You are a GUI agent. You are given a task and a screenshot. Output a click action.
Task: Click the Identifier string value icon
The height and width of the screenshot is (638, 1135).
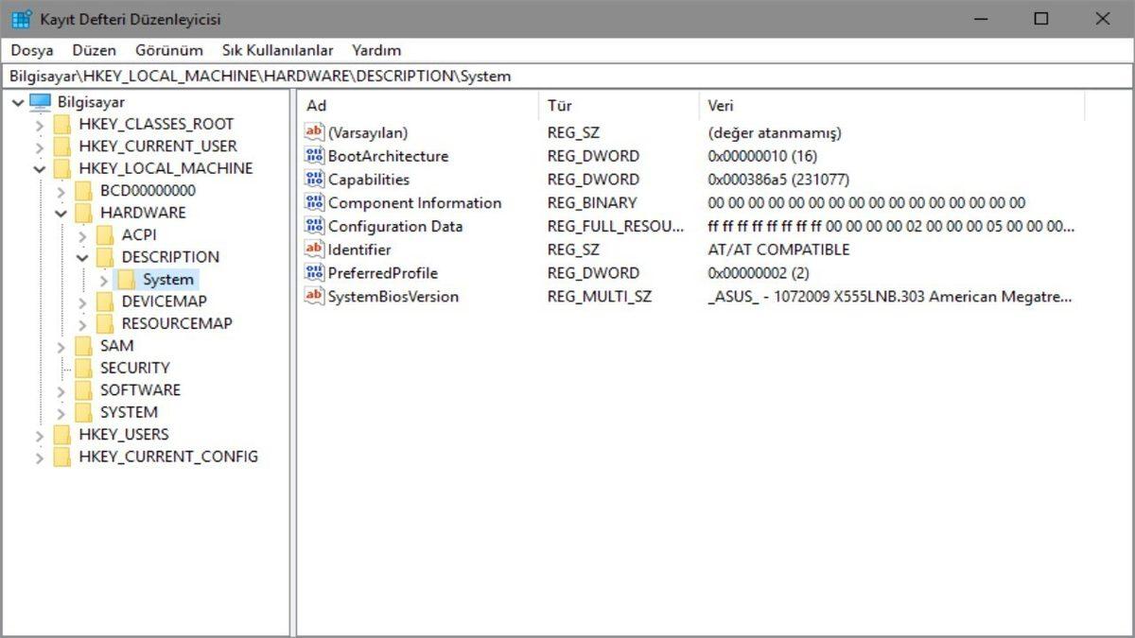(313, 250)
